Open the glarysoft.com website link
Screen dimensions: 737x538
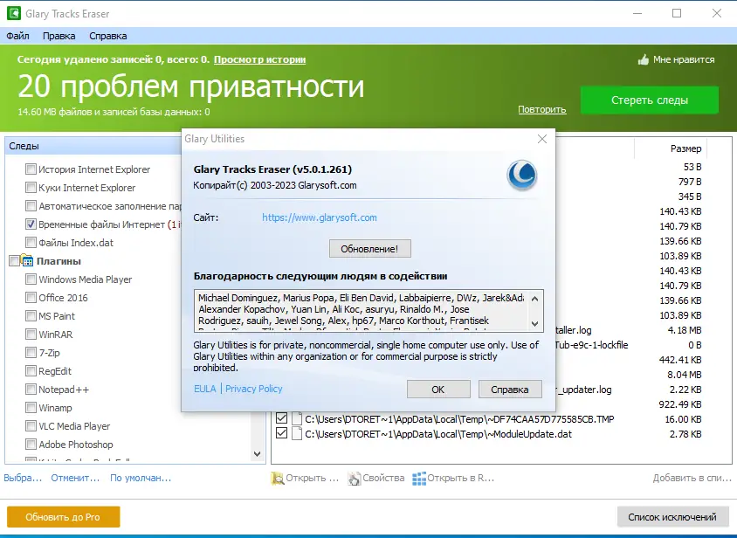click(x=319, y=217)
